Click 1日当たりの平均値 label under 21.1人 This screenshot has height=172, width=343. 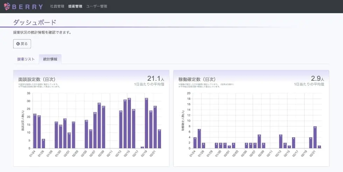pos(149,84)
